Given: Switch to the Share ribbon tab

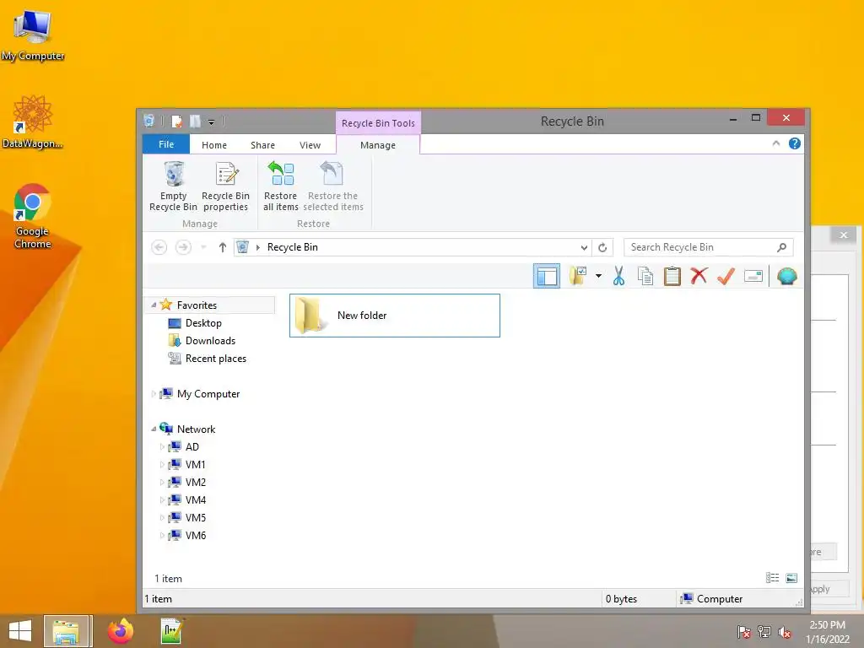Looking at the screenshot, I should coord(263,145).
